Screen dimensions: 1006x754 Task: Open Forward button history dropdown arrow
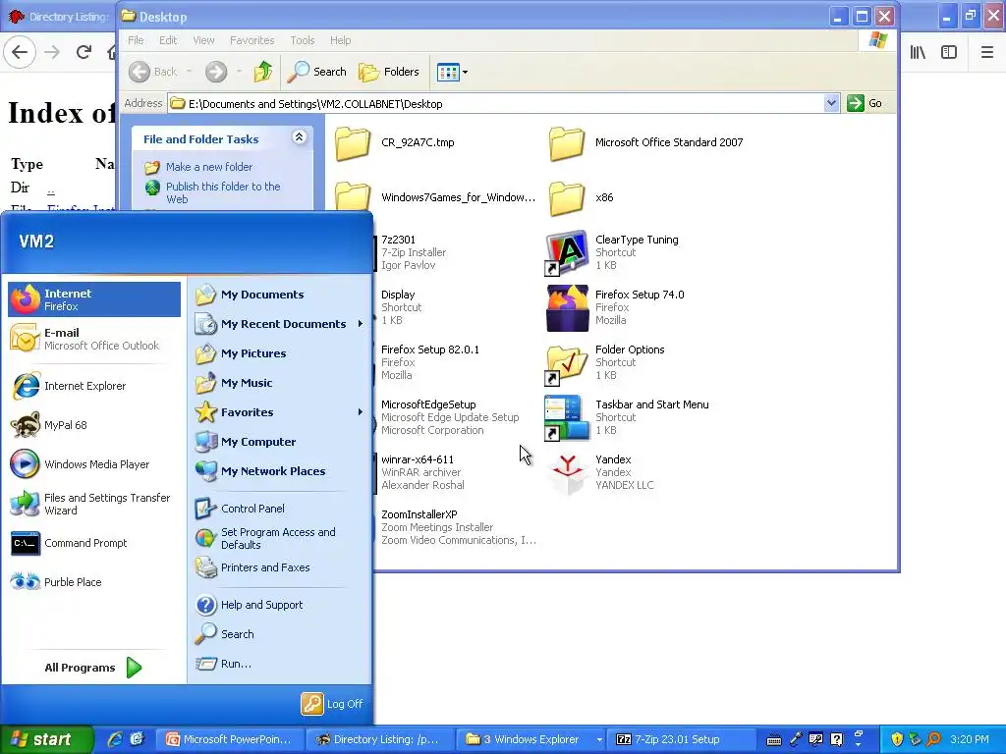point(239,72)
